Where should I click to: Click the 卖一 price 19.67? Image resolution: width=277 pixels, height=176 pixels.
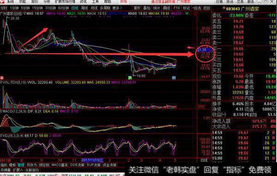[x=238, y=43]
